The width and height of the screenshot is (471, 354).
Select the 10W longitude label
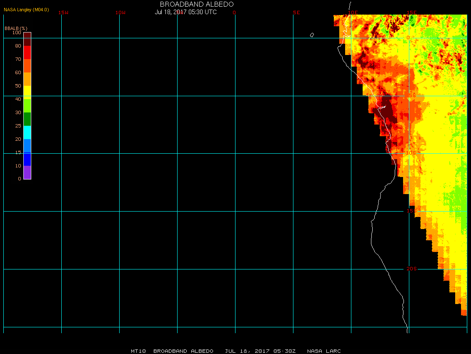click(x=120, y=12)
